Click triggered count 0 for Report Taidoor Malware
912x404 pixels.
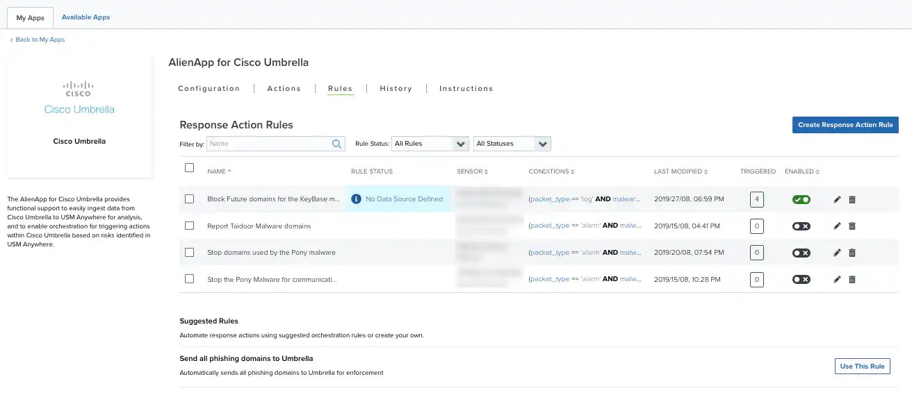coord(757,226)
